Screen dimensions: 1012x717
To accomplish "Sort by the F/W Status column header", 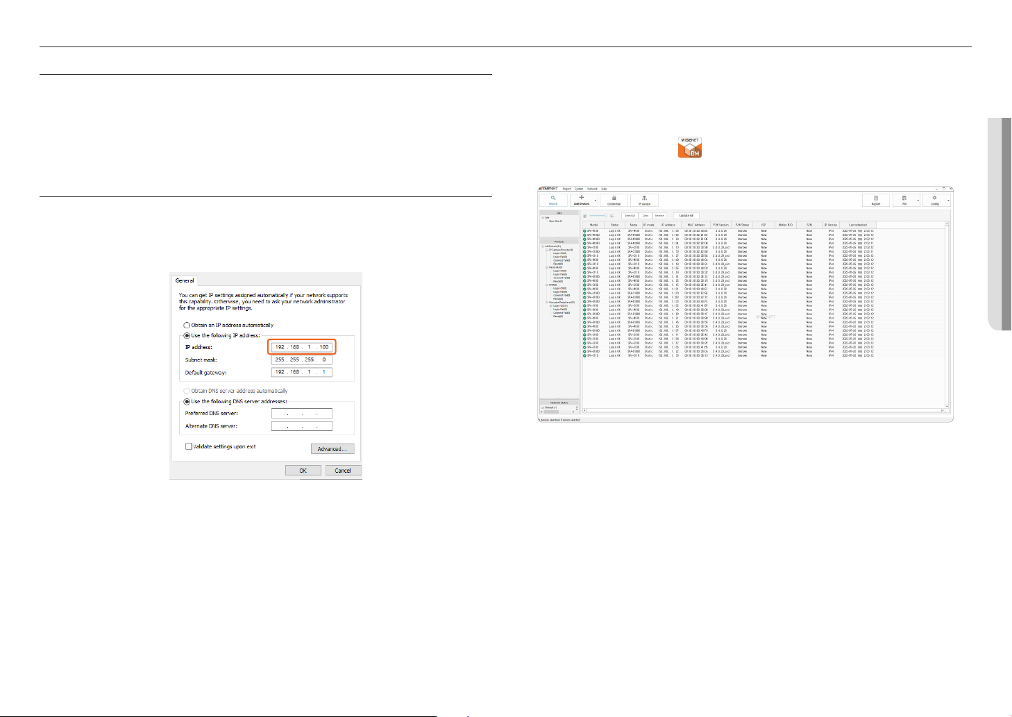I will click(742, 225).
